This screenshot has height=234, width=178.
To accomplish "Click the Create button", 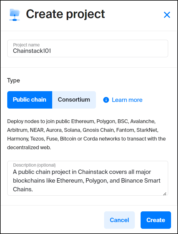I will (156, 220).
